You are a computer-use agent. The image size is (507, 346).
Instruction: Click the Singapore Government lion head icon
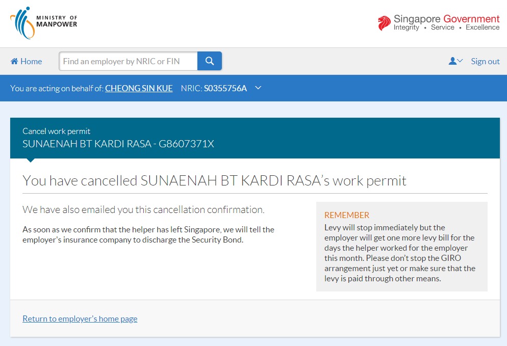384,23
